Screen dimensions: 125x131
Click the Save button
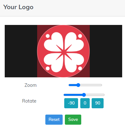click(73, 120)
